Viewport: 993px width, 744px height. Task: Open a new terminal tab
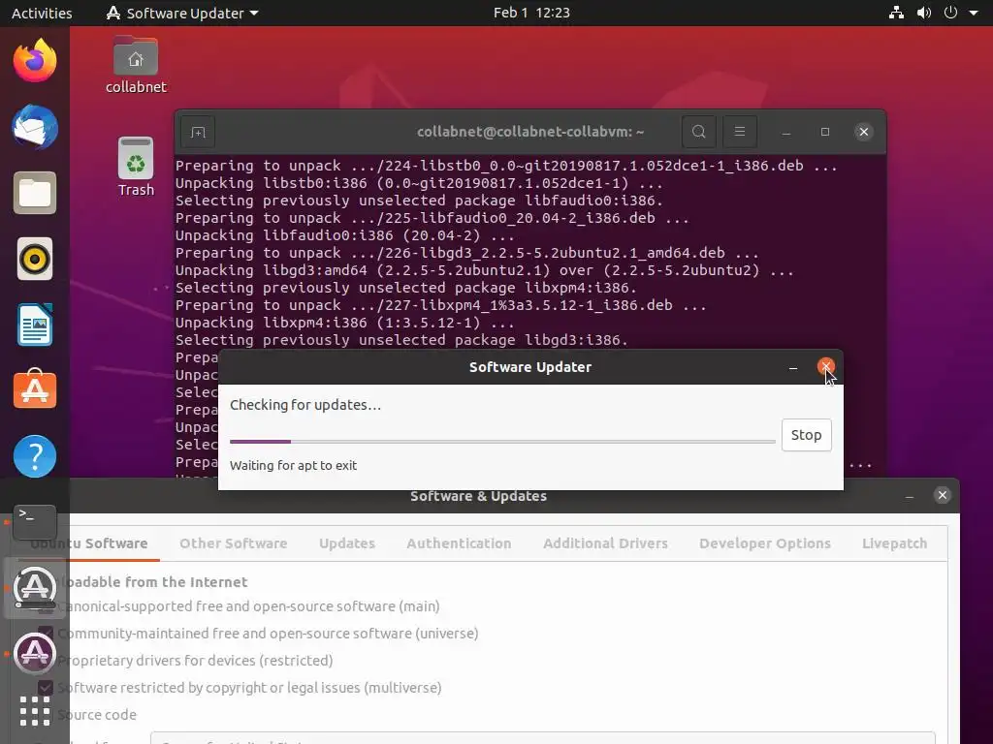(198, 132)
